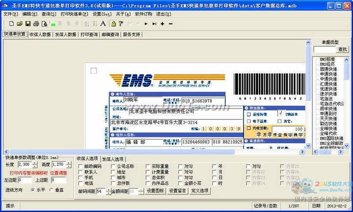Click the minus delete record icon
This screenshot has width=353, height=212.
tap(171, 24)
